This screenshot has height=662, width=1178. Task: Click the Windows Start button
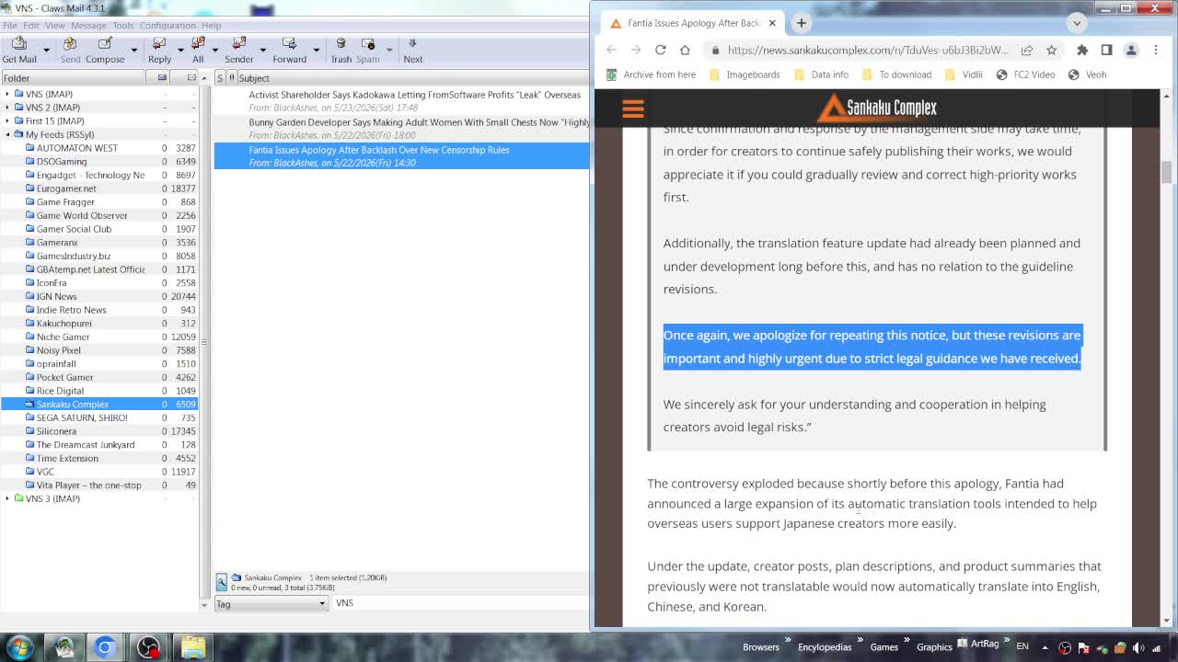tap(20, 646)
